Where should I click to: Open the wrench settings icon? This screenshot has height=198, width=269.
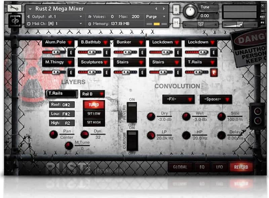click(14, 8)
